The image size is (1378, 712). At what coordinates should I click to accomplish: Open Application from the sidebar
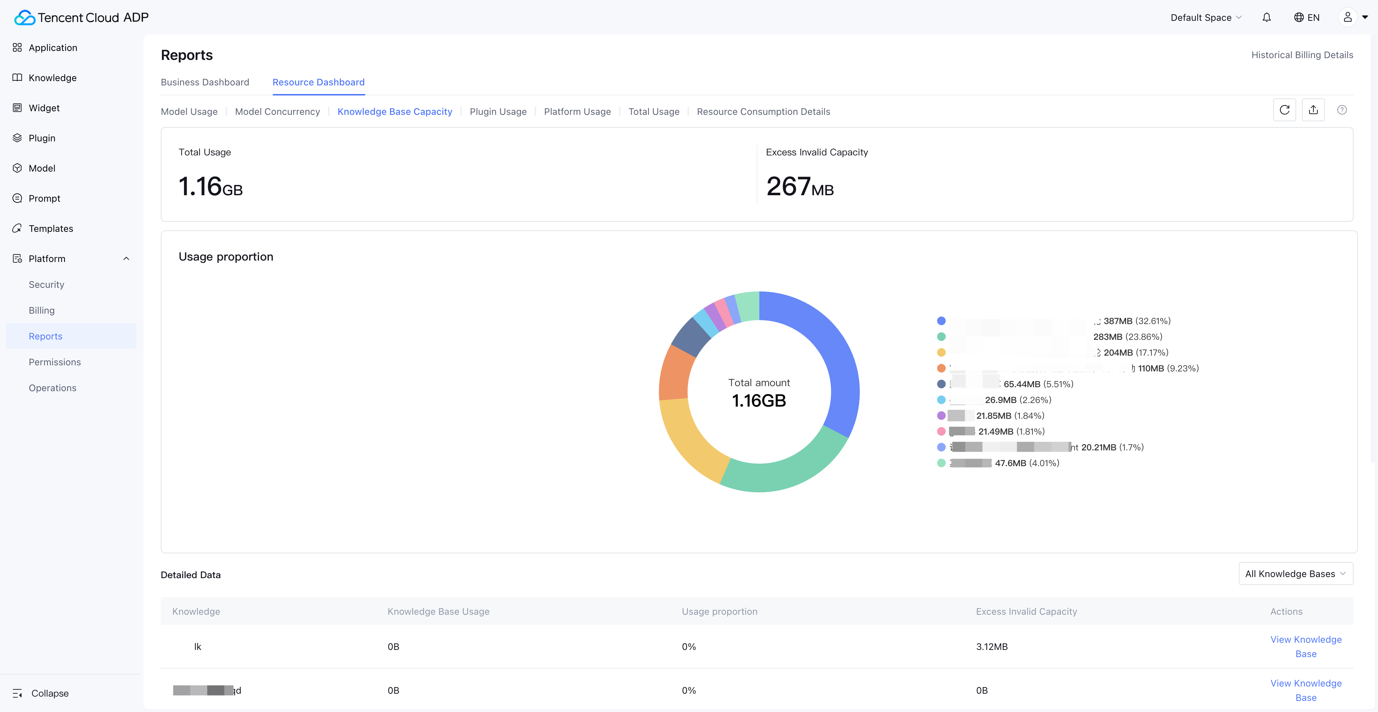tap(52, 48)
